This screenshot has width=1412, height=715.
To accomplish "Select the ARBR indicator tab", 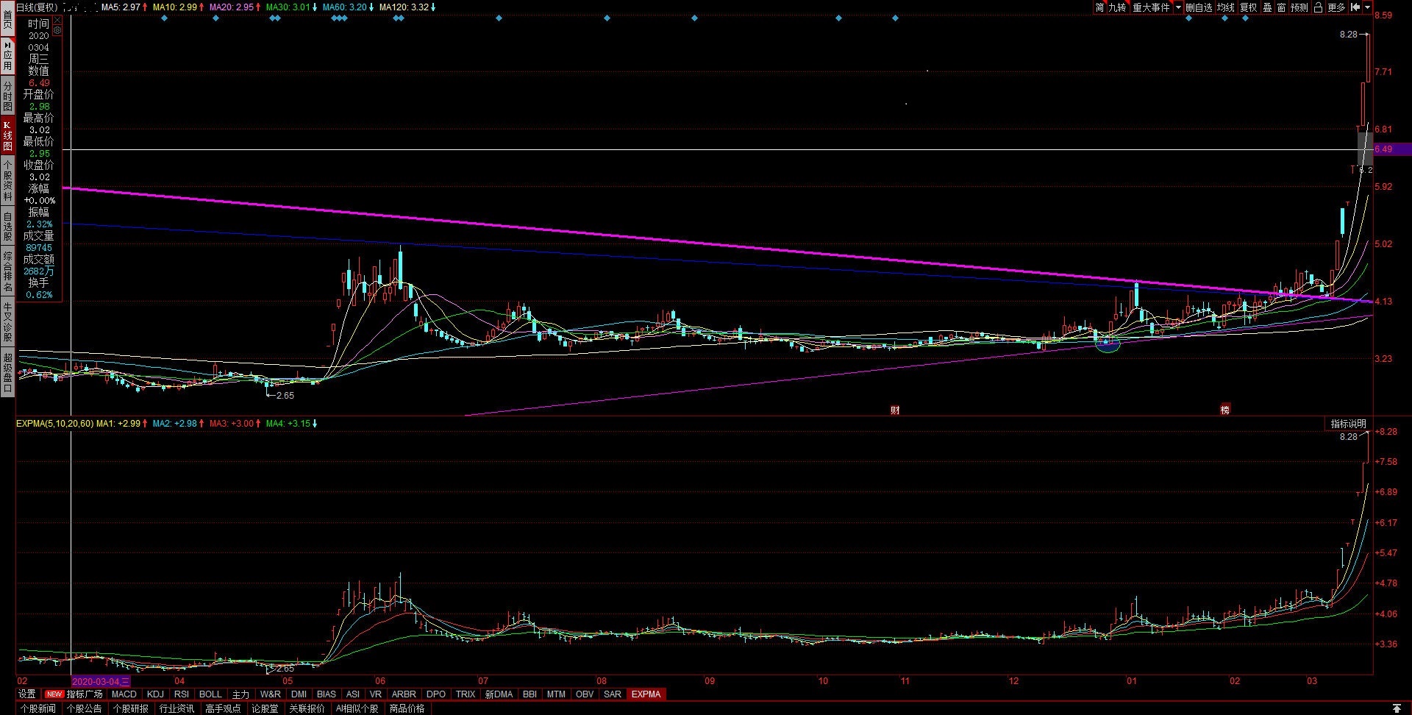I will click(x=404, y=694).
